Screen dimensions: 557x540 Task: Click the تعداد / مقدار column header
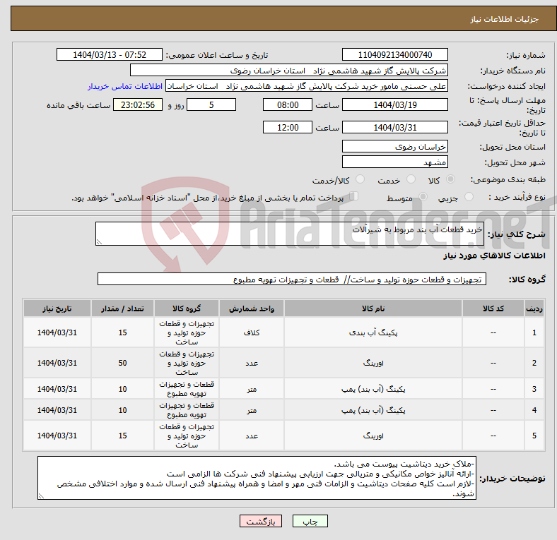click(x=122, y=308)
